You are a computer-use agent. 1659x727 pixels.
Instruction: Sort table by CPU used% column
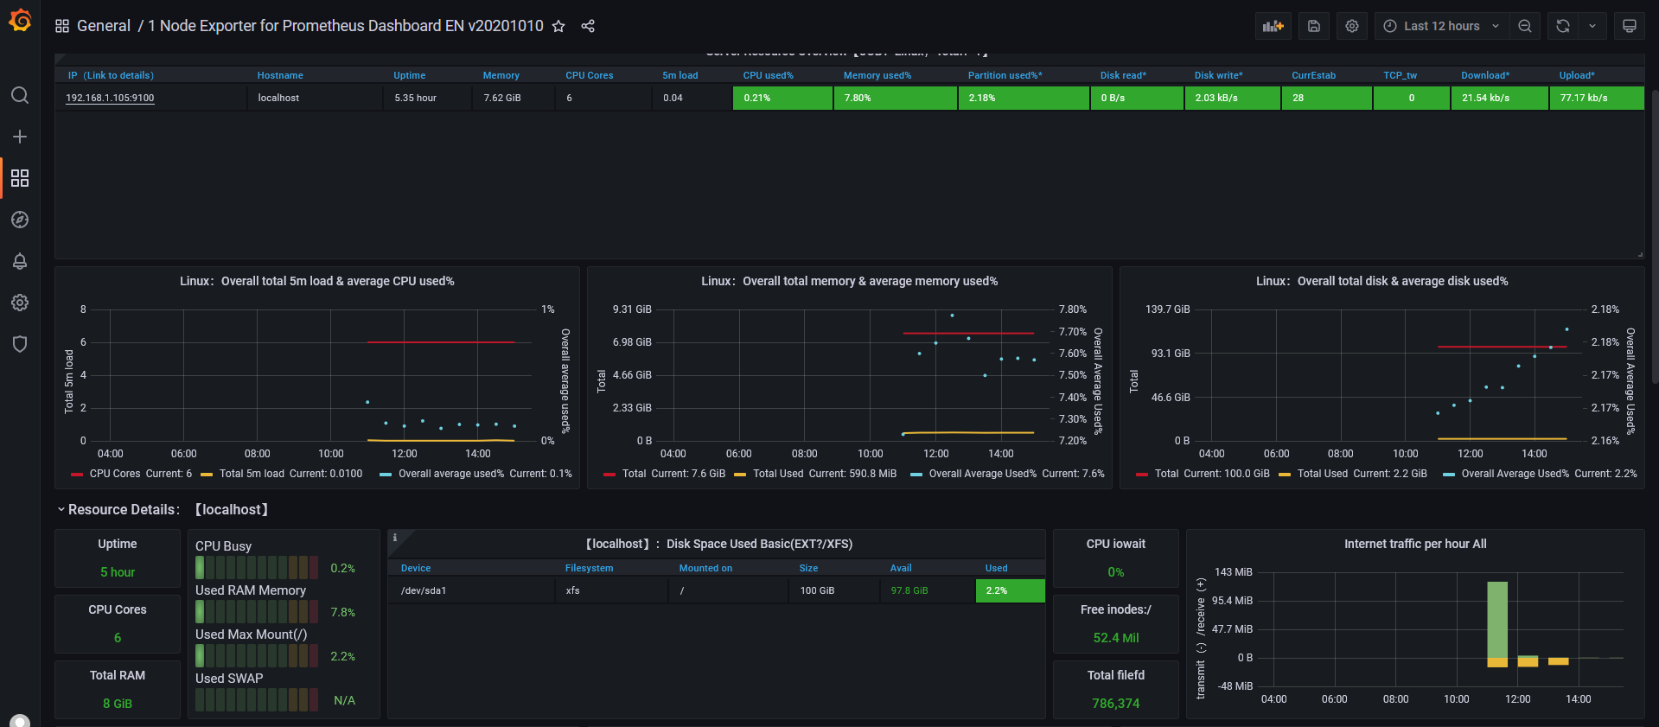pos(769,75)
